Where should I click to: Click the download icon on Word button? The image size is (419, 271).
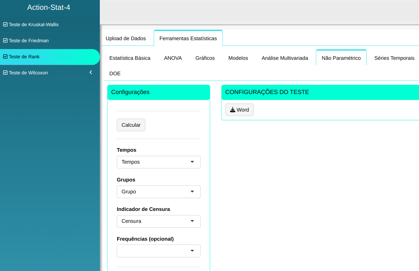tap(232, 110)
